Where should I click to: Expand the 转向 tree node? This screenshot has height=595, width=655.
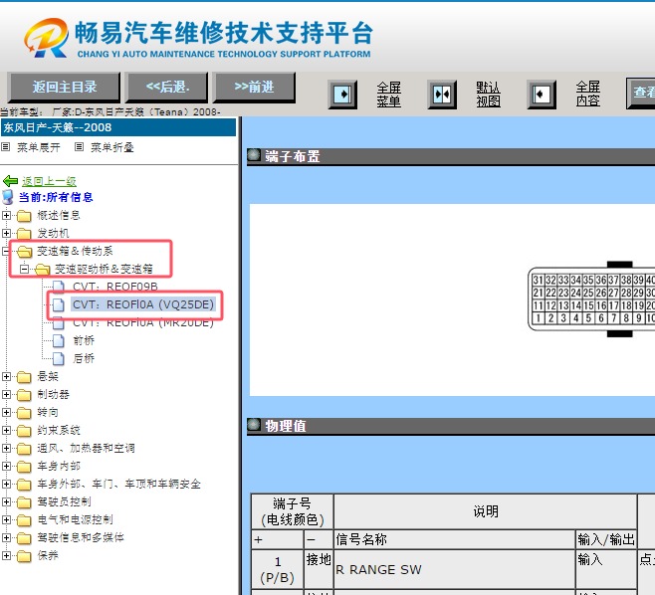6,412
